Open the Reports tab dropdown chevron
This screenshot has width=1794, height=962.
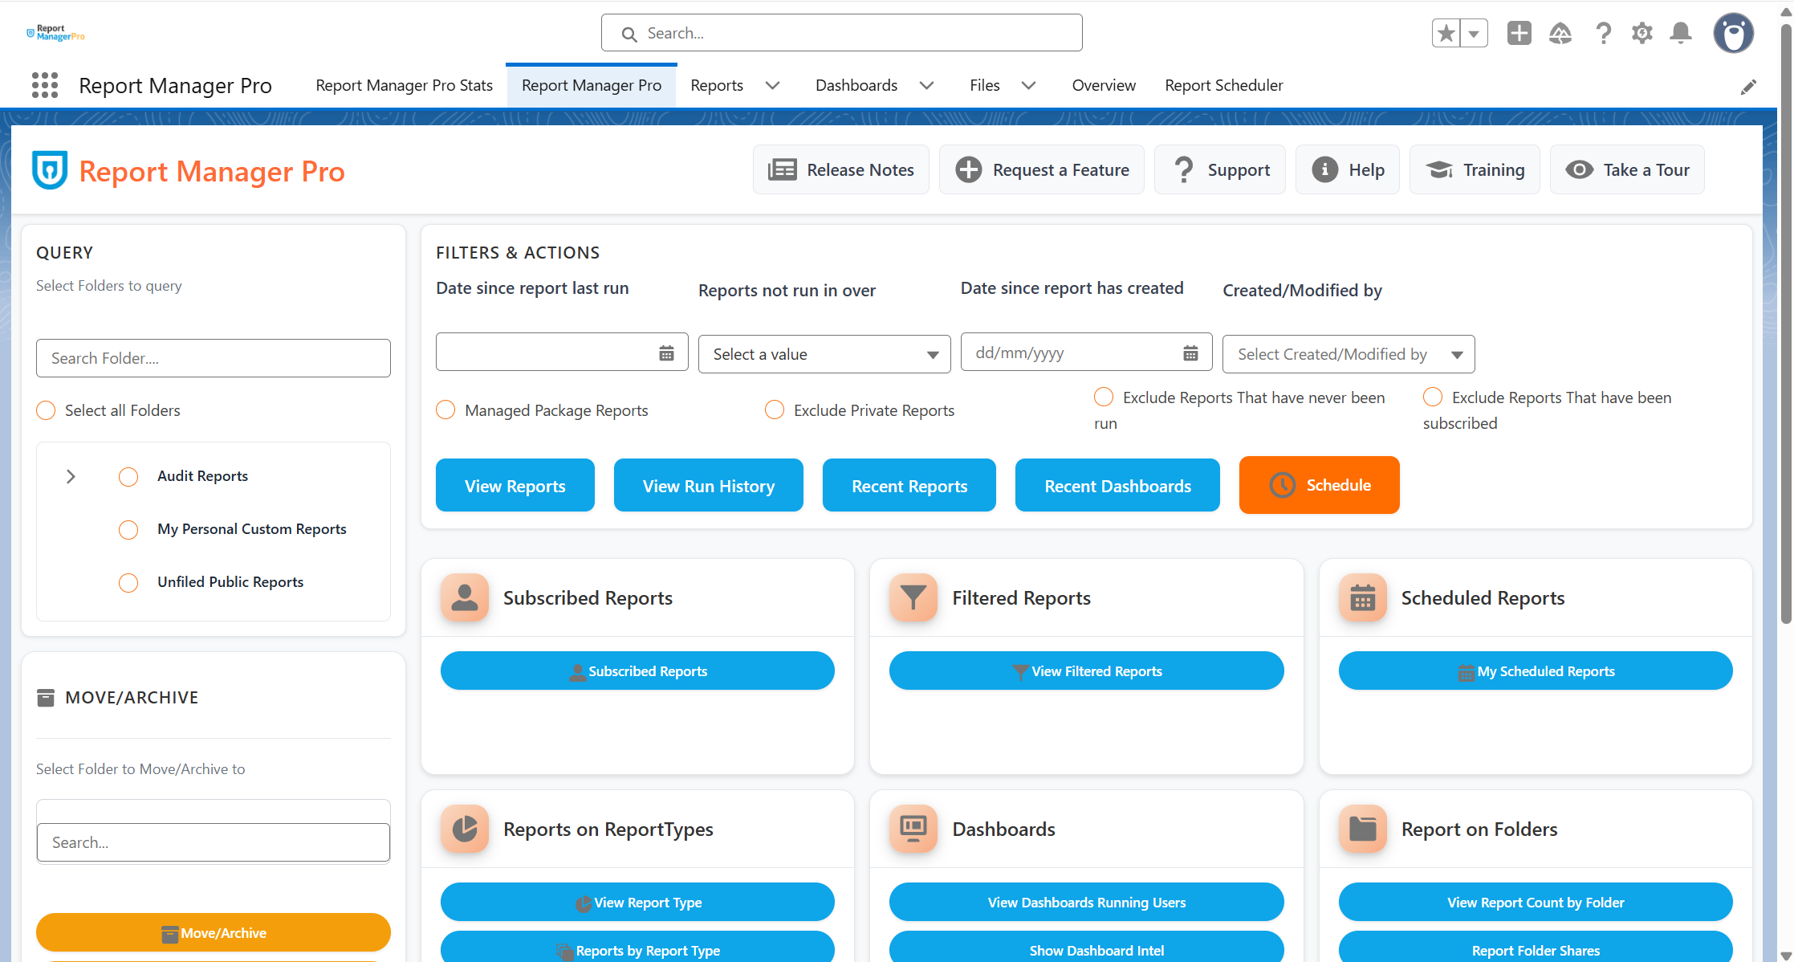click(x=772, y=85)
